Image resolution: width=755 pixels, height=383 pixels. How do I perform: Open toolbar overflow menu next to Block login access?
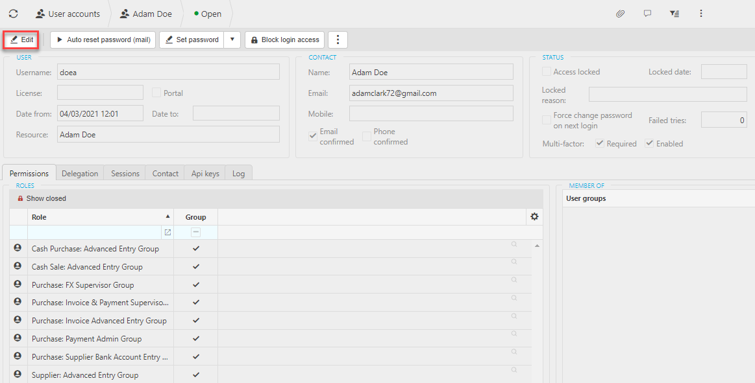click(x=338, y=40)
